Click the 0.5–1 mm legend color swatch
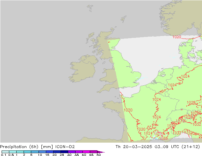 (13, 152)
